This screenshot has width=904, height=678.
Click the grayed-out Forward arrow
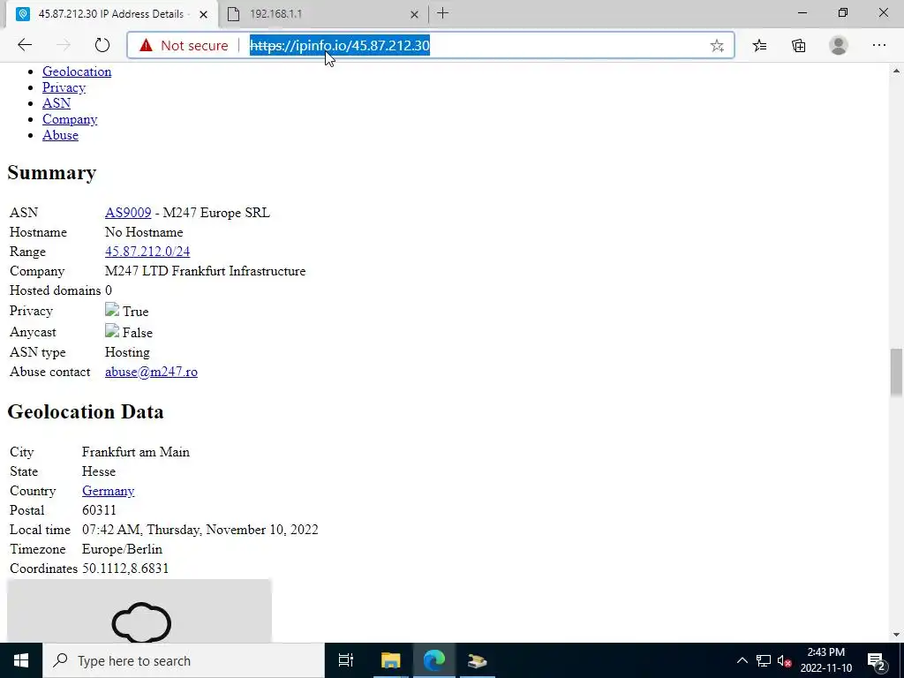64,45
